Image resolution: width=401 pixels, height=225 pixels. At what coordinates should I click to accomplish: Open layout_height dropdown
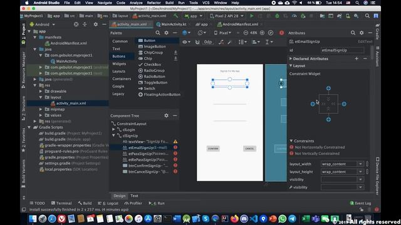(x=360, y=172)
